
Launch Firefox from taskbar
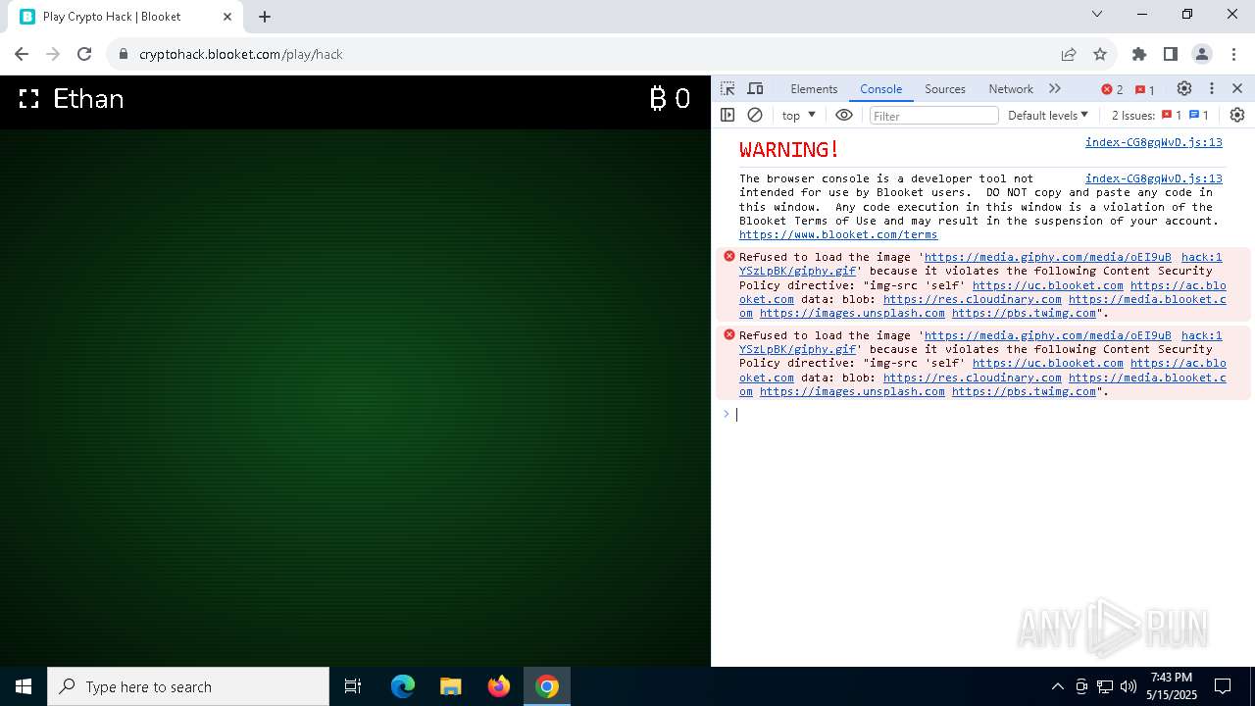point(499,686)
